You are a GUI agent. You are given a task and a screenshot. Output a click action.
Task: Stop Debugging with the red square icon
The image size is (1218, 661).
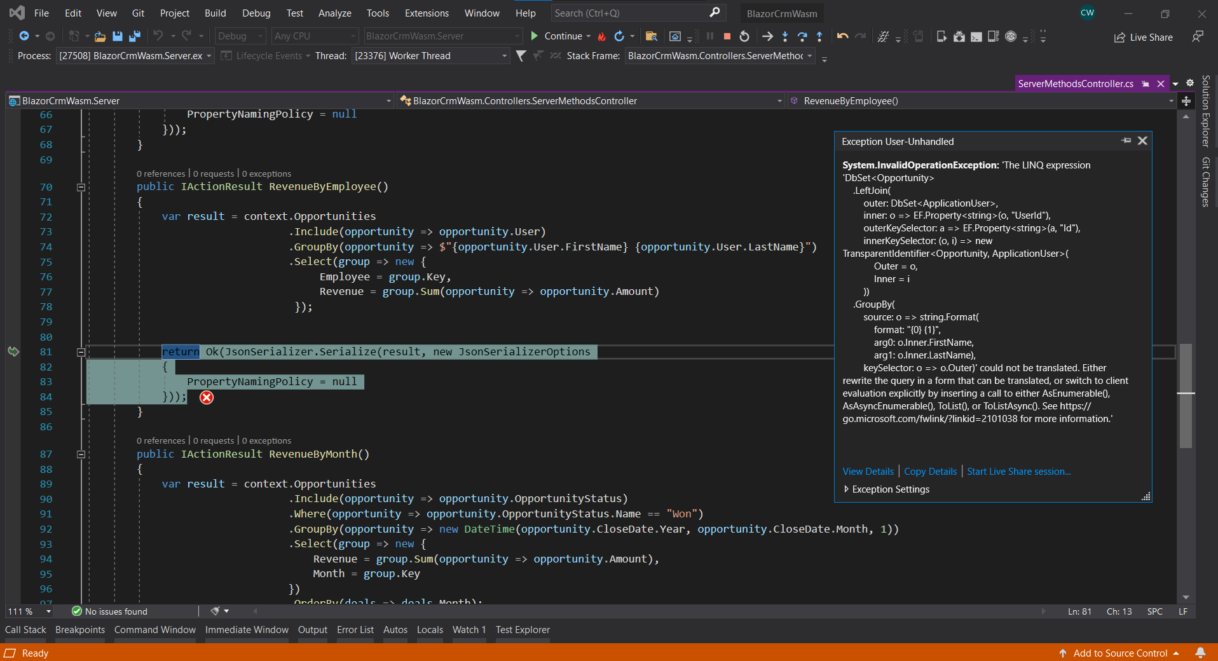click(x=727, y=36)
